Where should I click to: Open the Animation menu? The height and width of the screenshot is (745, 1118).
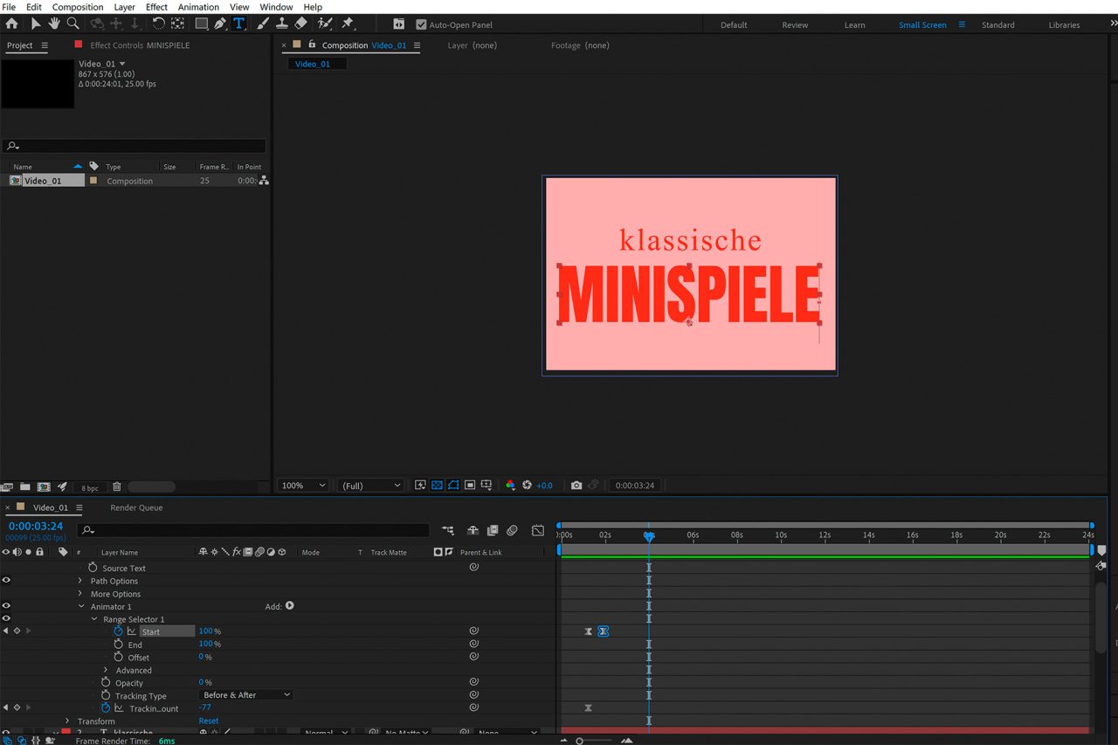click(x=198, y=7)
